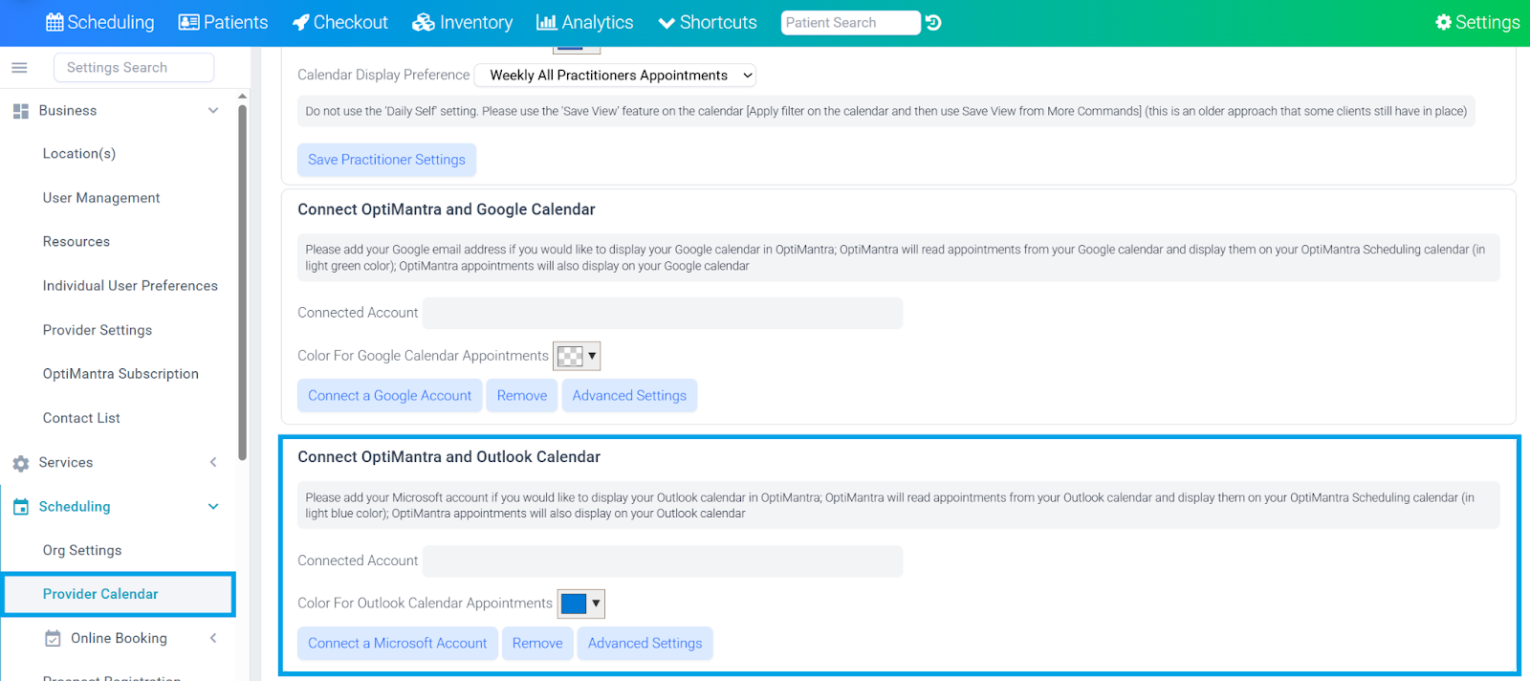The height and width of the screenshot is (681, 1530).
Task: Collapse the Scheduling section chevron in sidebar
Action: [213, 507]
